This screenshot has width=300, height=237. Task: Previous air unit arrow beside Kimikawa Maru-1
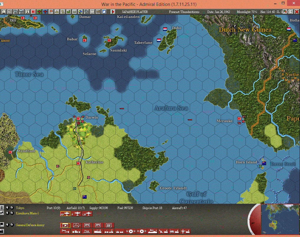coord(8,213)
